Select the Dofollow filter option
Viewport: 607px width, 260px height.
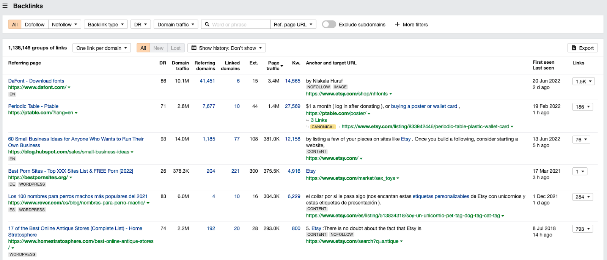(x=35, y=25)
